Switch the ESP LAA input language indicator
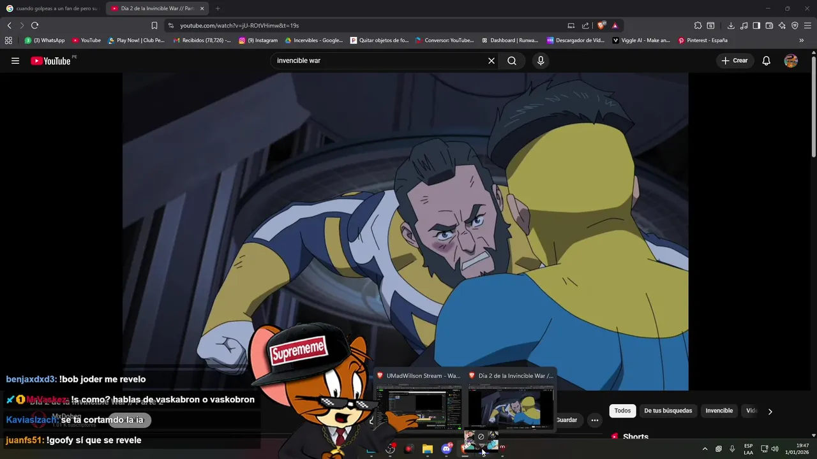This screenshot has height=459, width=817. point(748,449)
